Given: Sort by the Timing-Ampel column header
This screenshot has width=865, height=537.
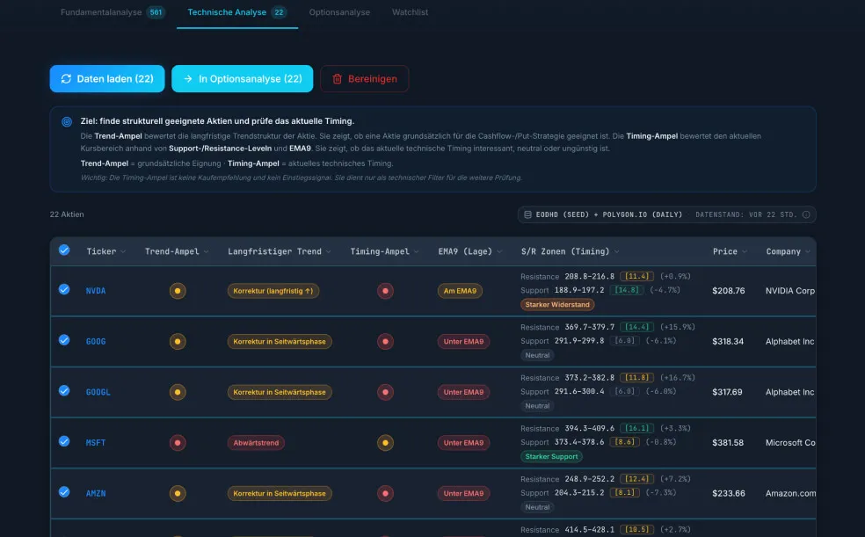Looking at the screenshot, I should [x=384, y=251].
